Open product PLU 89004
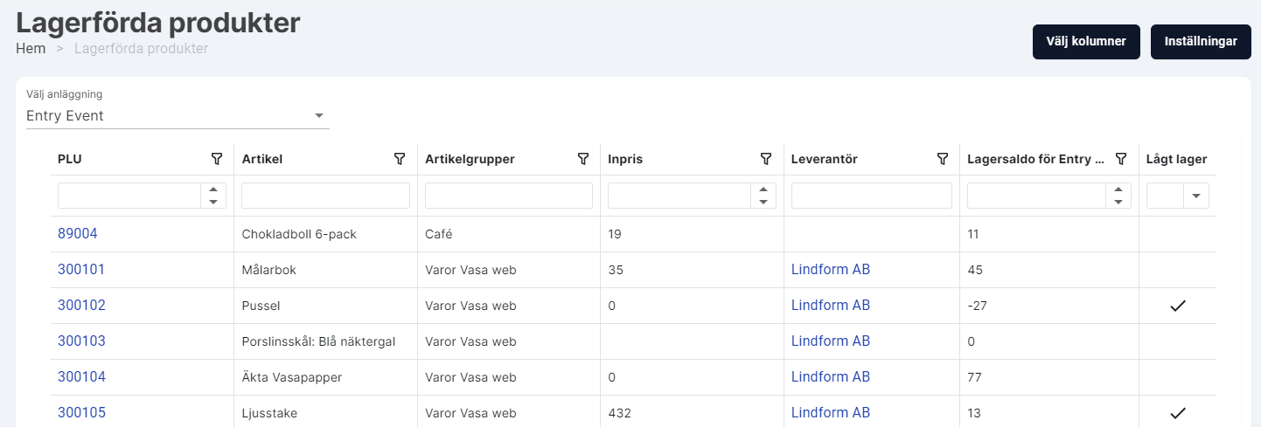The height and width of the screenshot is (427, 1261). [78, 234]
